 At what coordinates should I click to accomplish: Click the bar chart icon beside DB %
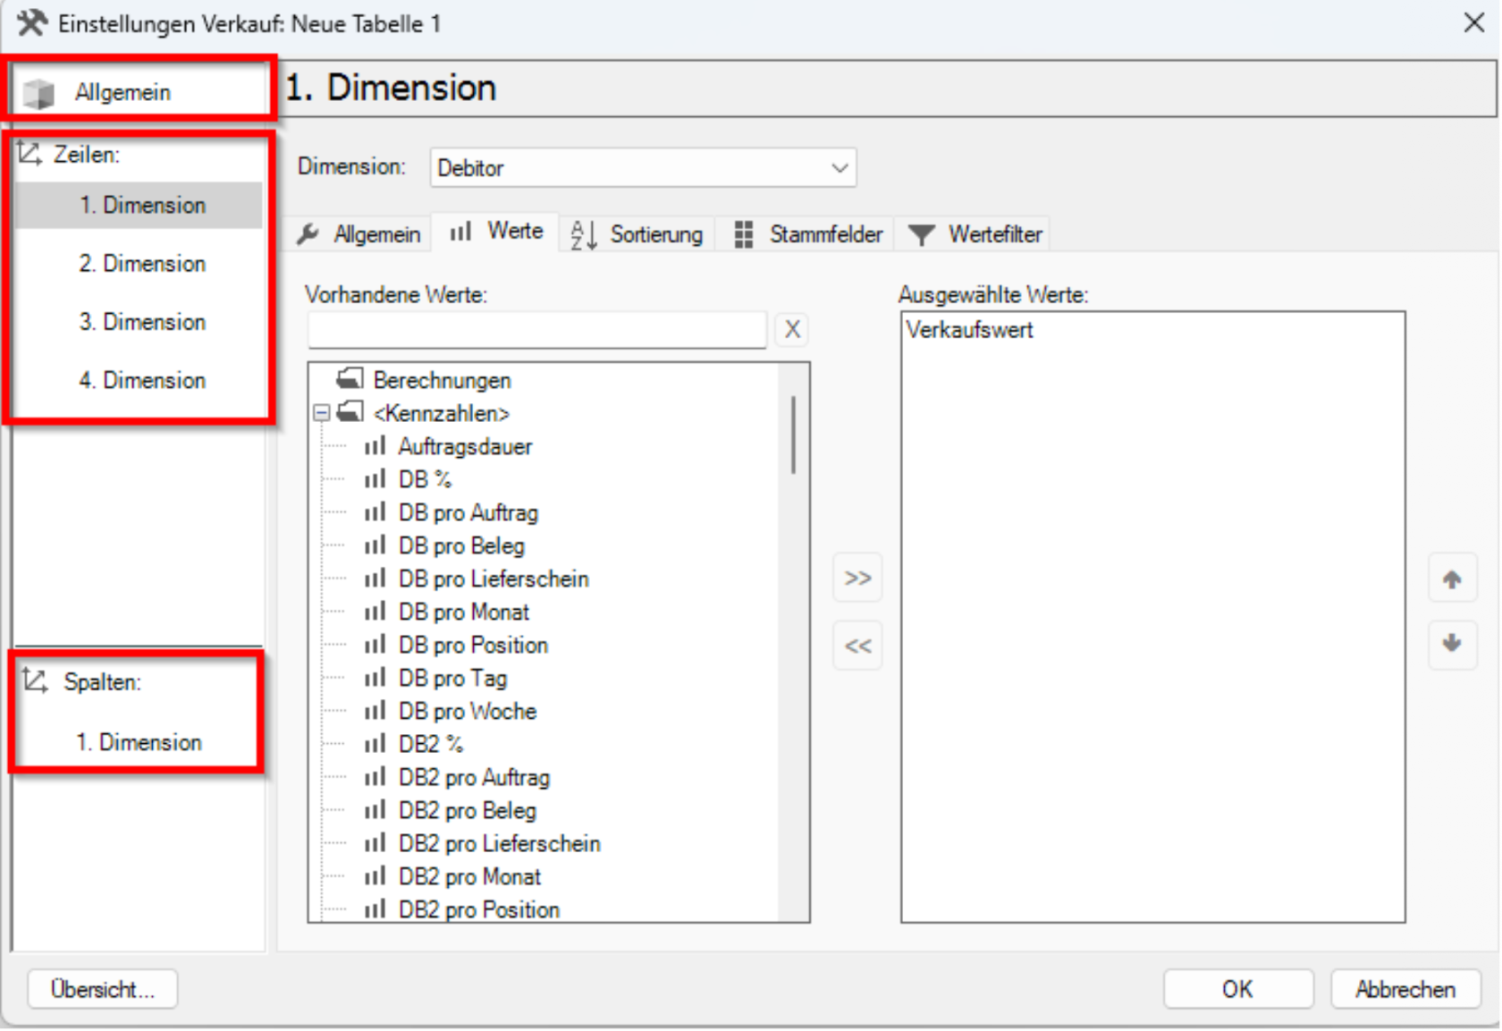coord(375,478)
